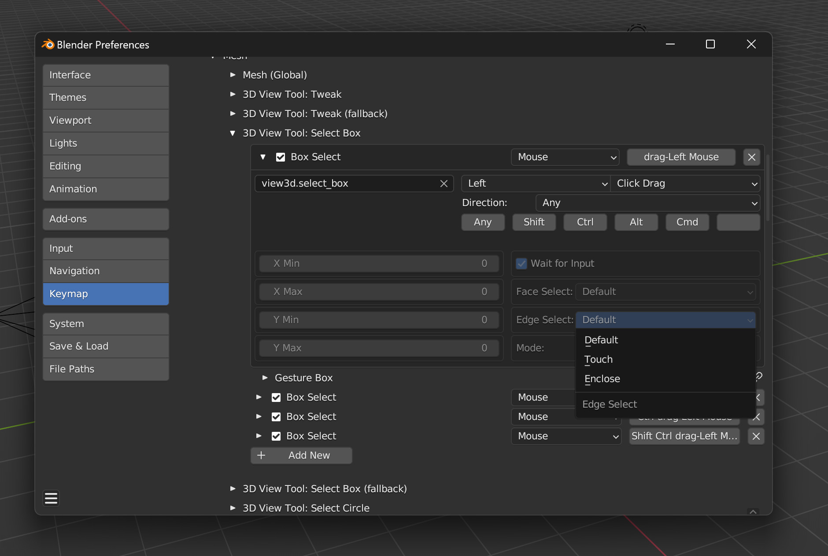Choose Default in Edge Select list

point(665,340)
